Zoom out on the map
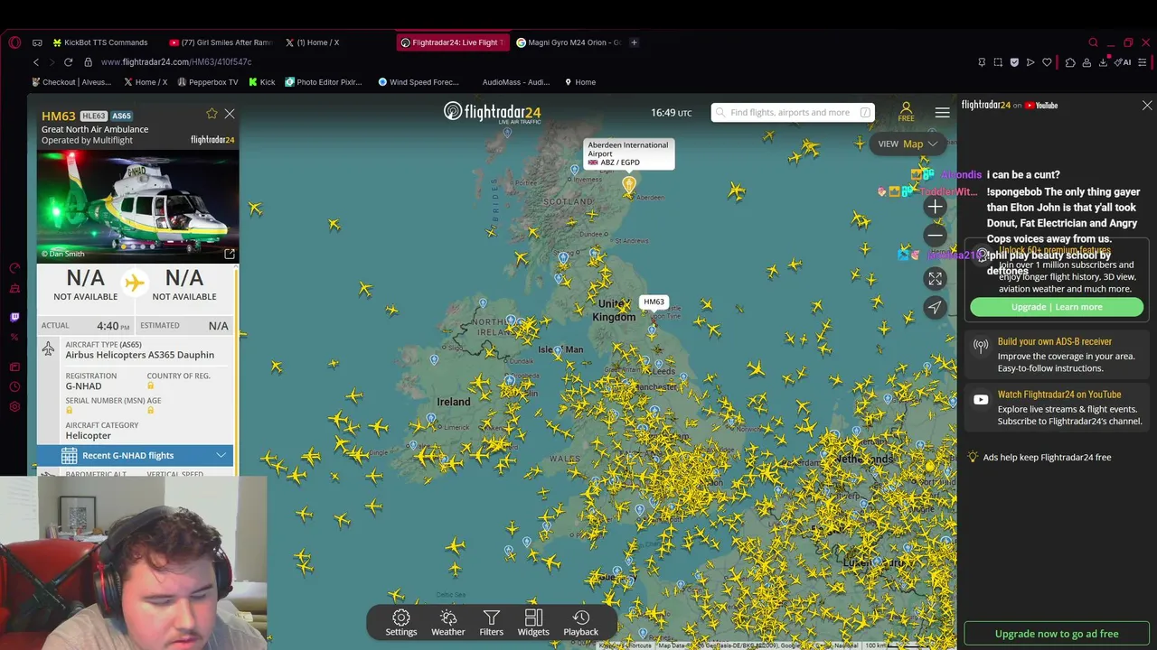Screen dimensions: 1157x650 pos(936,236)
